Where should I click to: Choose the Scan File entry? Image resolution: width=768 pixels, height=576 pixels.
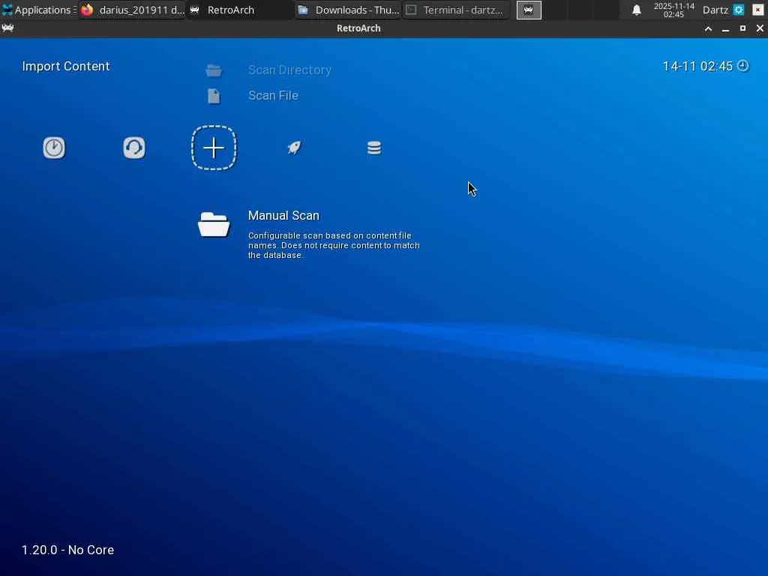(x=273, y=95)
